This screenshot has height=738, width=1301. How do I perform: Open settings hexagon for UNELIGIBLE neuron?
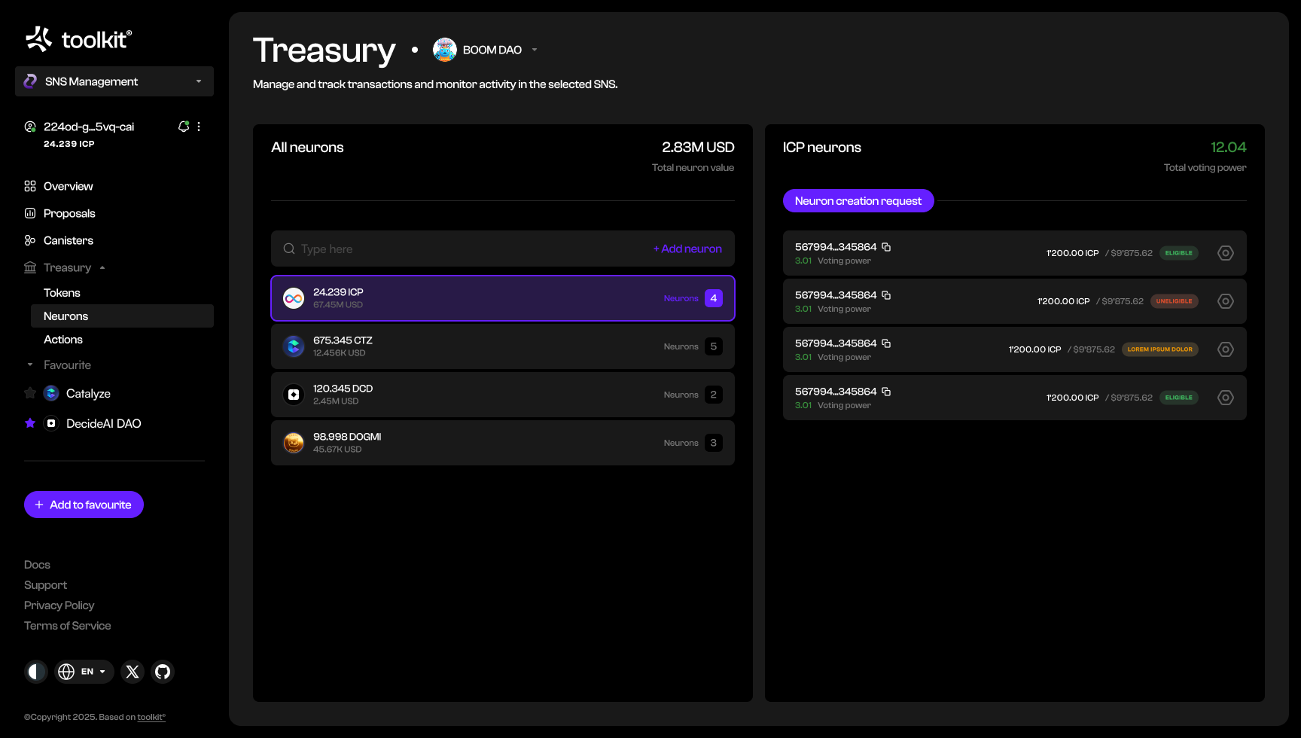1226,301
